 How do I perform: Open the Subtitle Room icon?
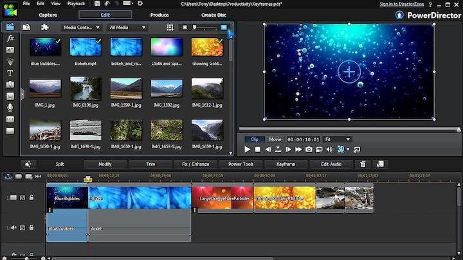[10, 130]
